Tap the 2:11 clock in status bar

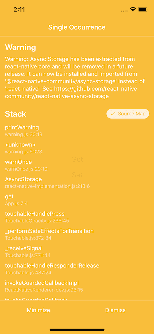pyautogui.click(x=19, y=9)
